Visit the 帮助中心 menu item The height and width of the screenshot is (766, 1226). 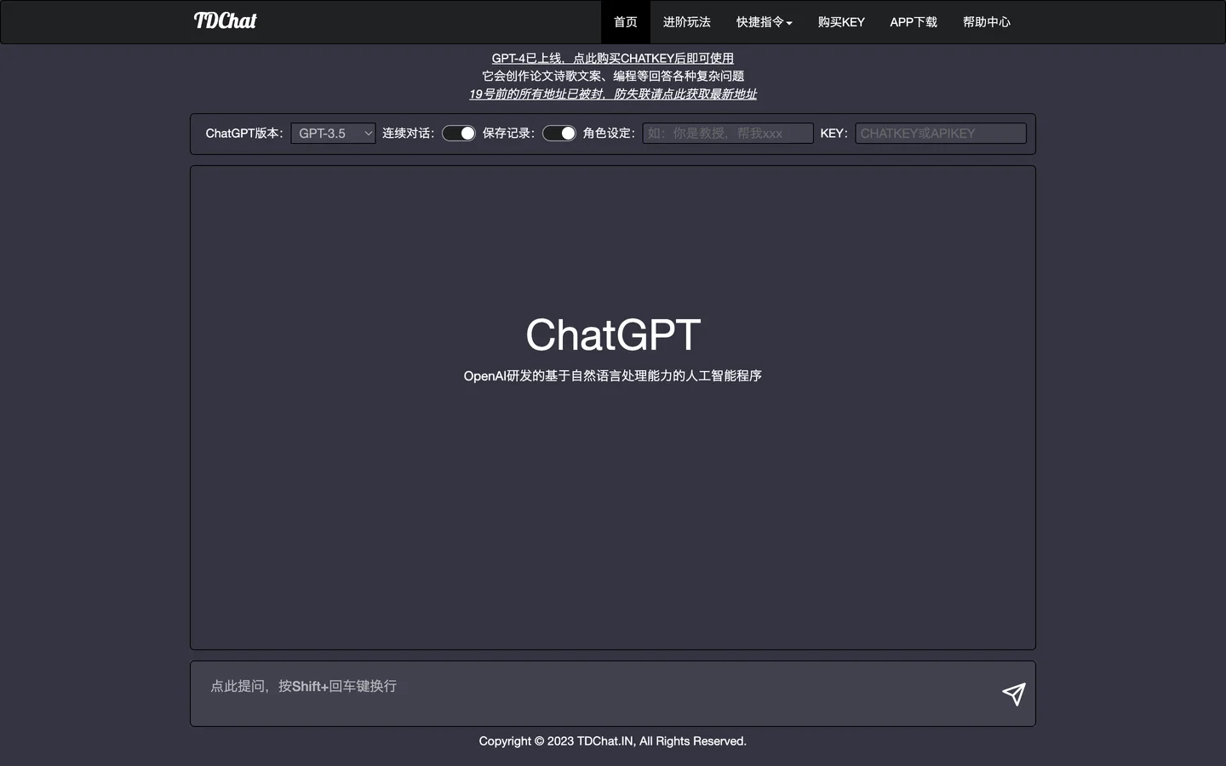tap(987, 22)
